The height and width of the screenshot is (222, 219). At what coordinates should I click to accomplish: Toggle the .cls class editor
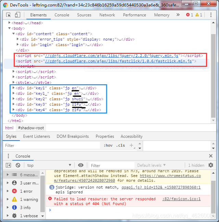[x=120, y=145]
